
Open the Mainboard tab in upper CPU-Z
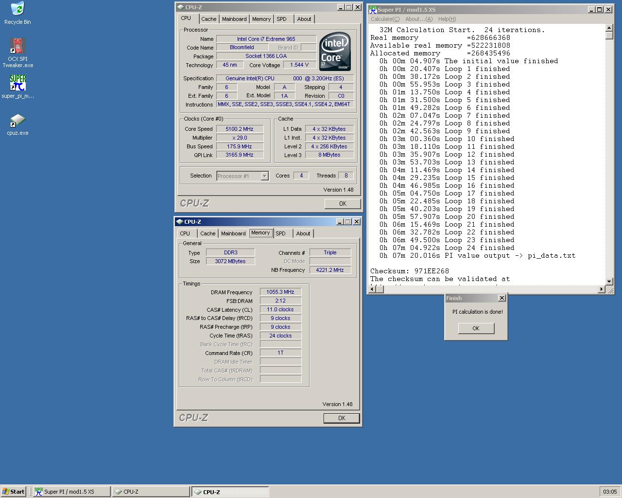coord(234,19)
